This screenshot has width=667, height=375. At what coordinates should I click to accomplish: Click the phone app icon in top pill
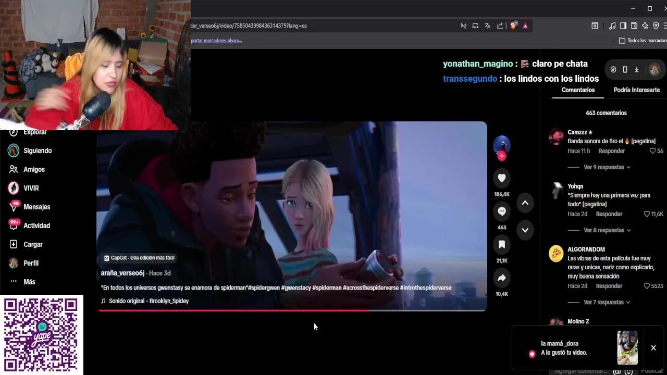click(x=625, y=69)
